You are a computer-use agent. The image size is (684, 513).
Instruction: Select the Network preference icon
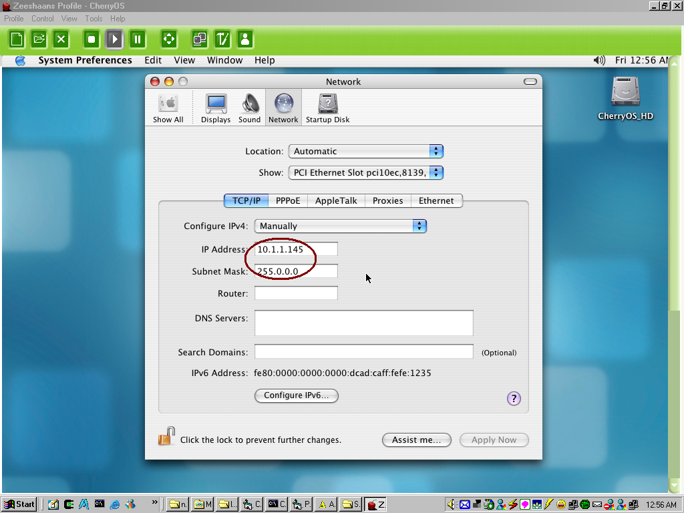283,108
